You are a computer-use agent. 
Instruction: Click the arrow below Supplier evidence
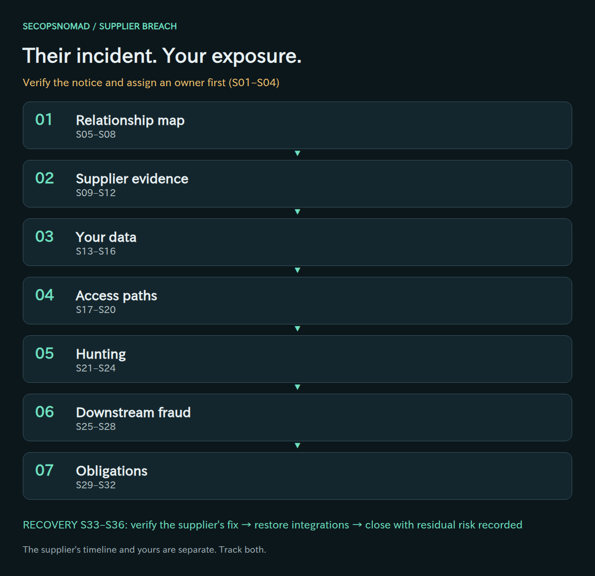pyautogui.click(x=297, y=212)
